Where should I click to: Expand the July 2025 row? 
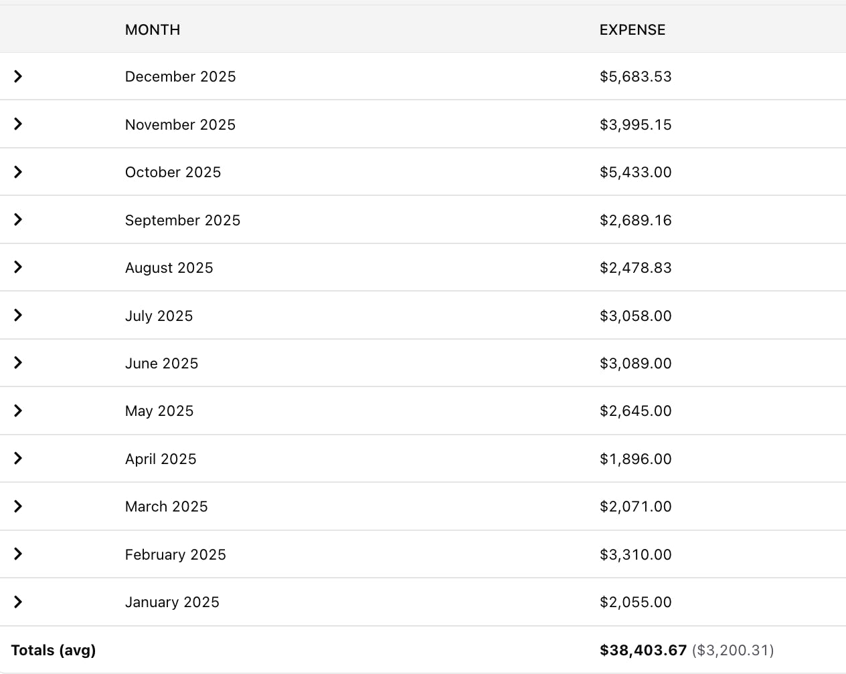pos(18,315)
